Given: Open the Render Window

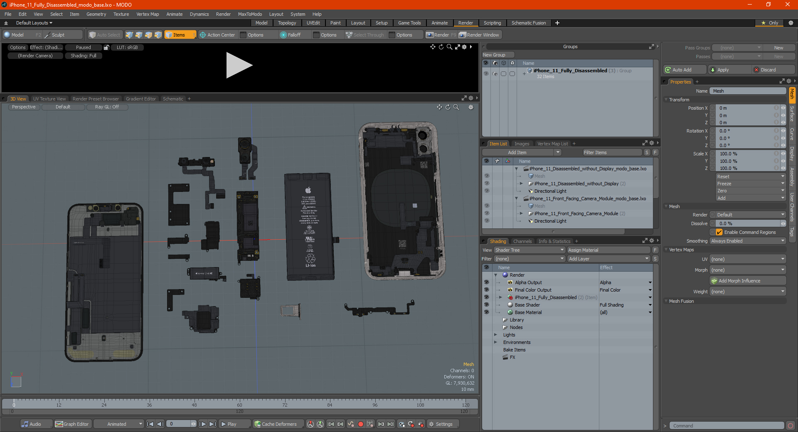Looking at the screenshot, I should [x=479, y=35].
